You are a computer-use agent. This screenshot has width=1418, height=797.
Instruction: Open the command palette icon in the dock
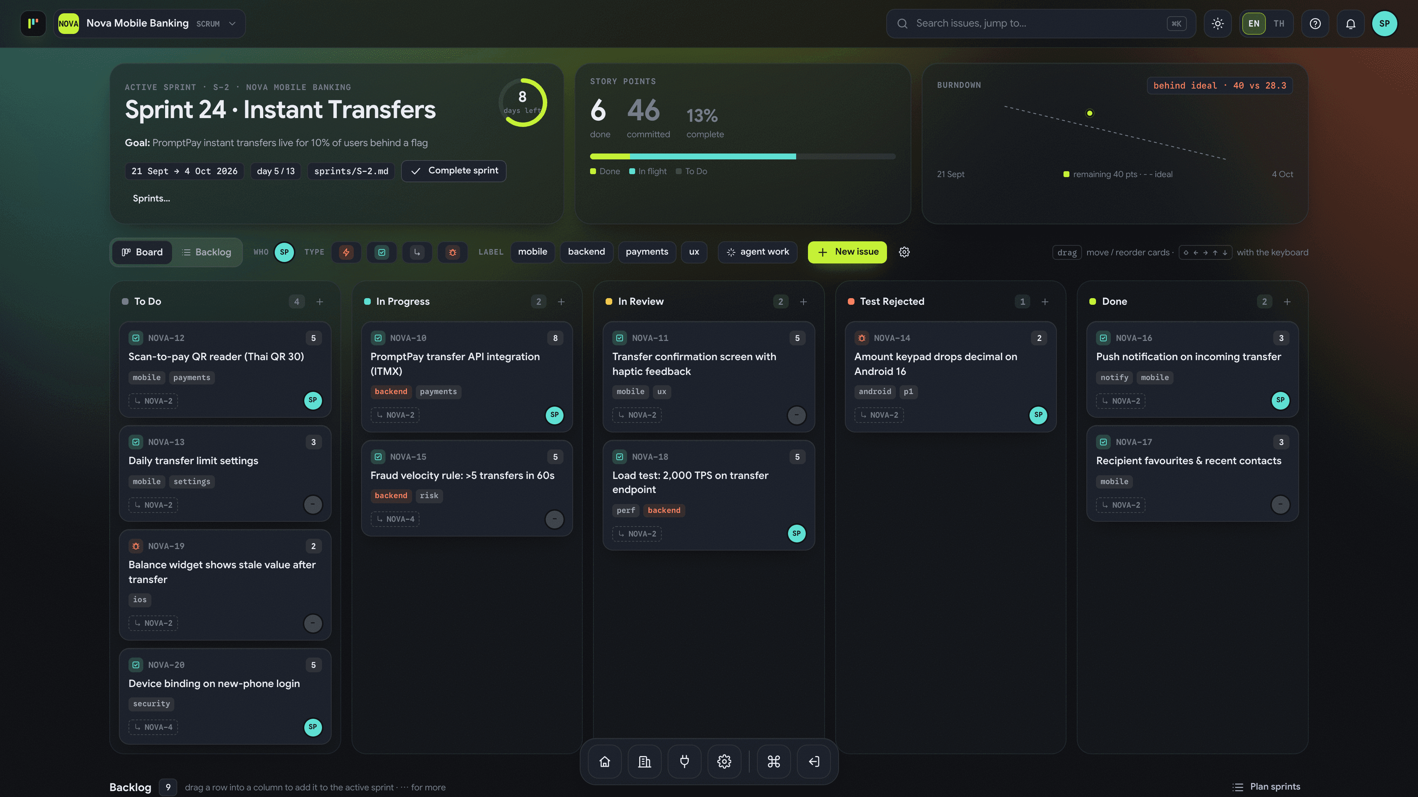coord(773,761)
